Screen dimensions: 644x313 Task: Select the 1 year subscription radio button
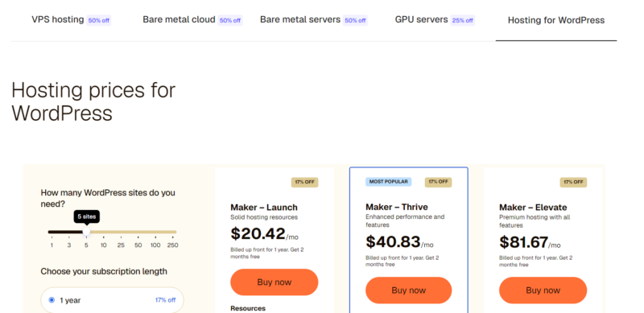coord(52,300)
